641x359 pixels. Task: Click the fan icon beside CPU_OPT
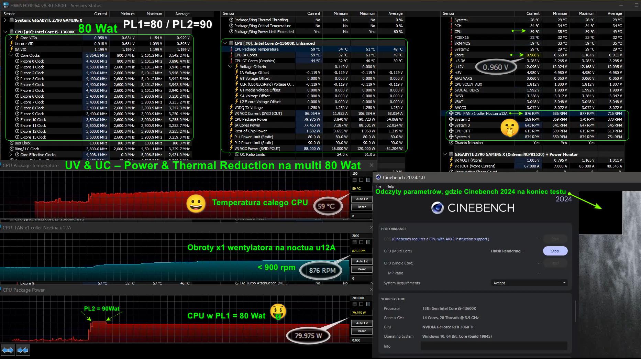pyautogui.click(x=451, y=131)
